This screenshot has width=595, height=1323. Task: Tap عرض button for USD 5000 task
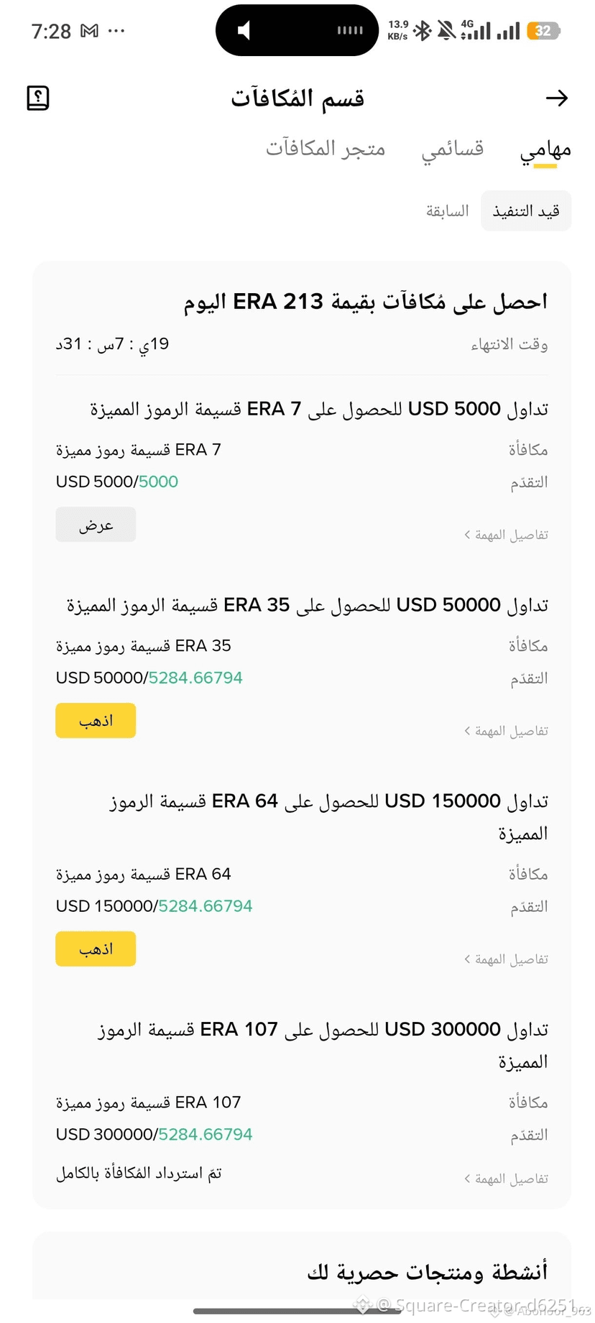point(96,525)
